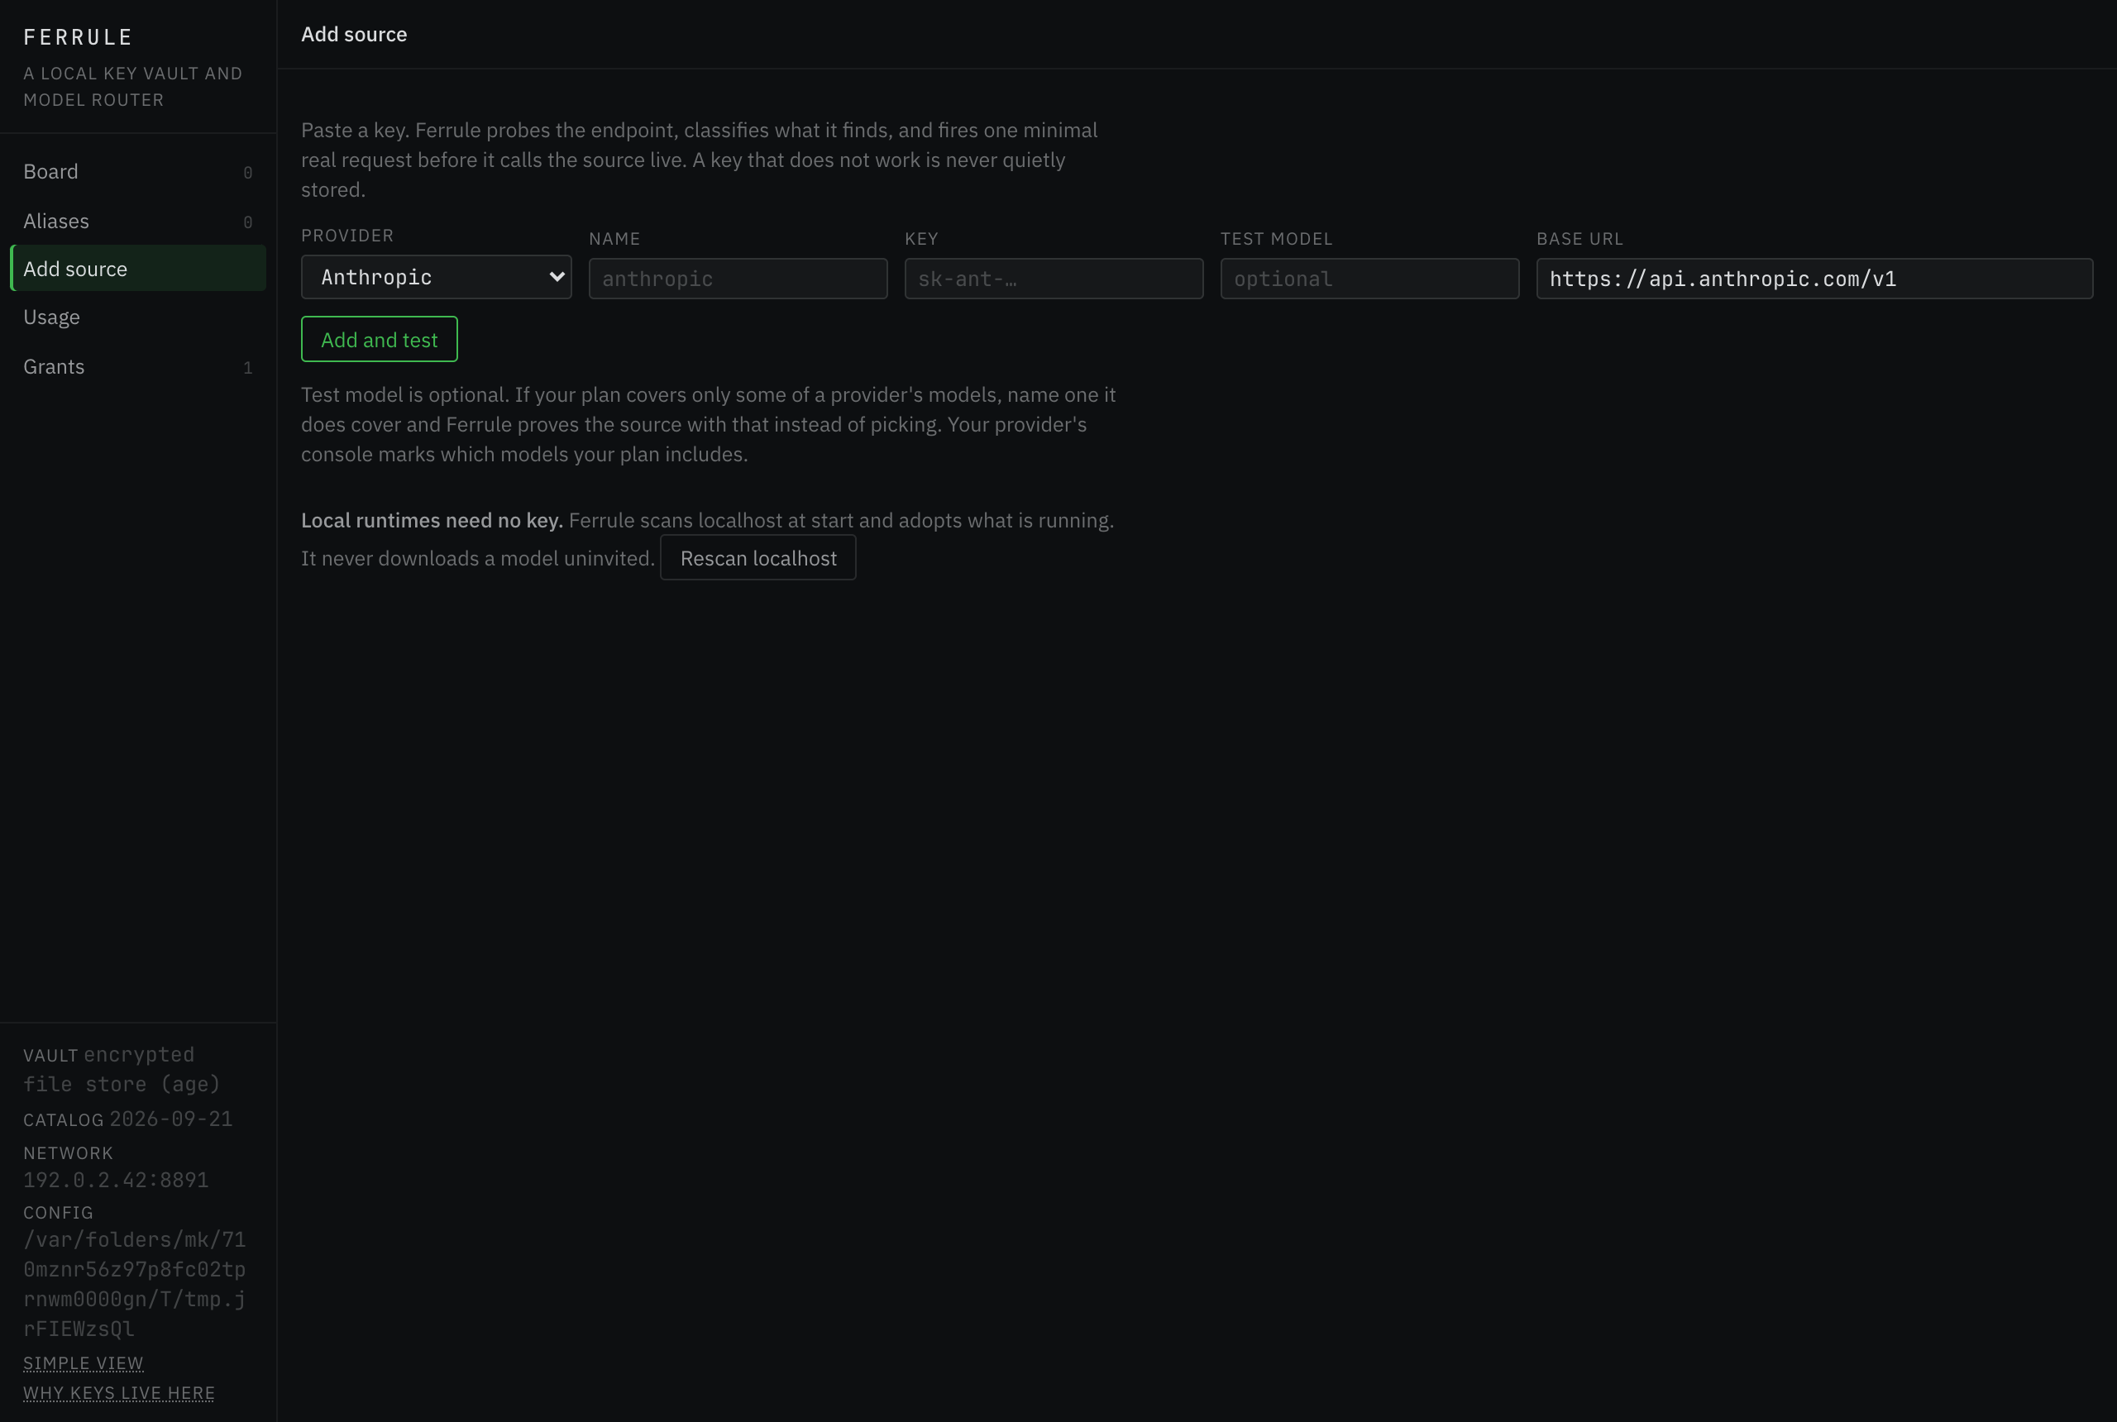Expand the Provider dropdown set to Anthropic

pyautogui.click(x=437, y=277)
